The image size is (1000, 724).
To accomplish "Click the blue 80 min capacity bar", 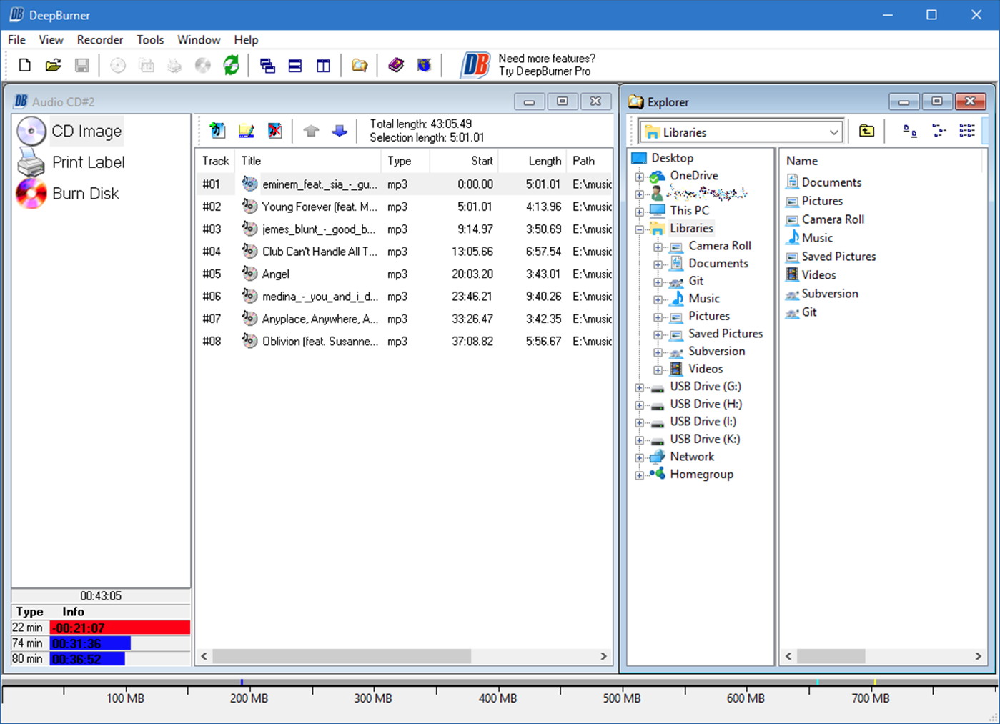I will coord(87,659).
